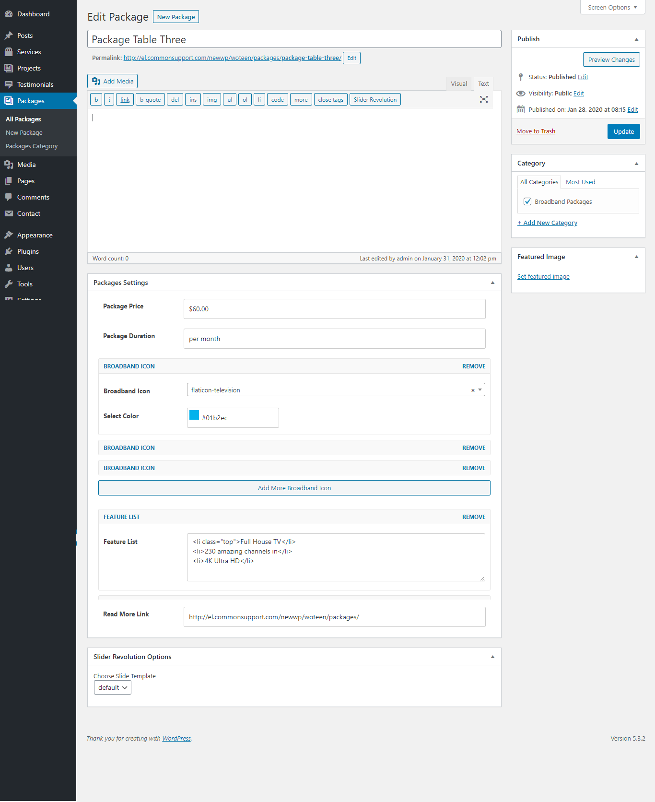Open the Choose Slide Template dropdown
Image resolution: width=655 pixels, height=802 pixels.
pyautogui.click(x=113, y=687)
